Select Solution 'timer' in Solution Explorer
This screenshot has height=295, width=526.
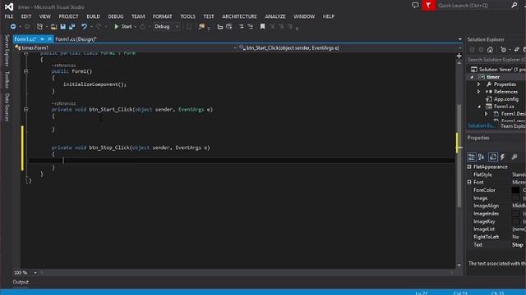point(498,70)
